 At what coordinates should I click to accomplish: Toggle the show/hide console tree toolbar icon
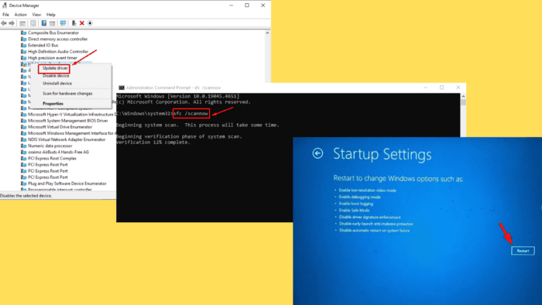[x=22, y=23]
